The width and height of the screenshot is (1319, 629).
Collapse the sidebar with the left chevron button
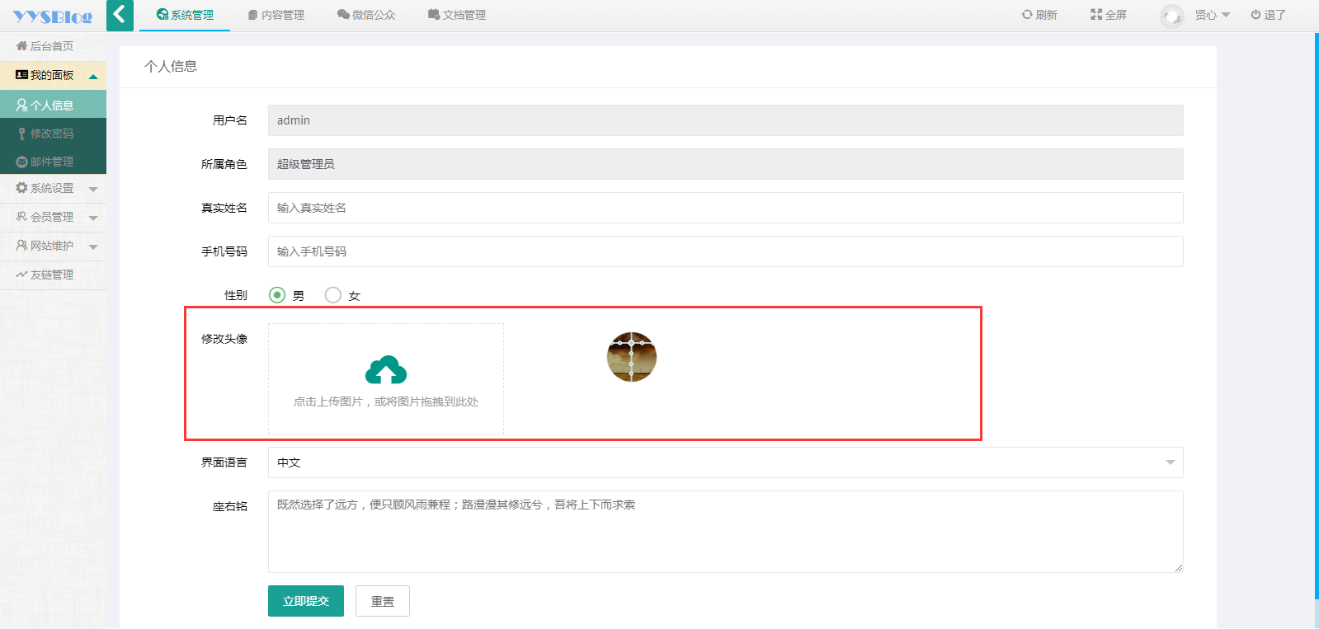(120, 15)
